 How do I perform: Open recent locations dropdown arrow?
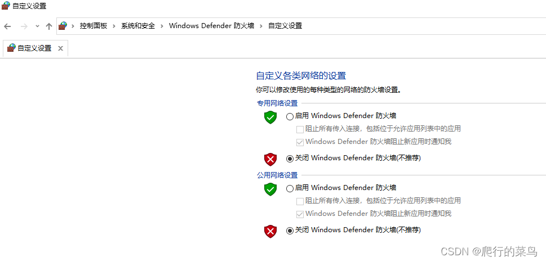(x=37, y=26)
